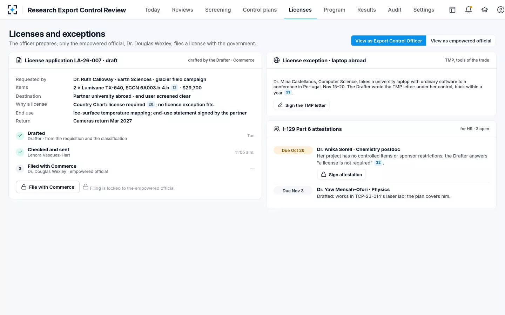
Task: Click the document icon beside License application LA-26-007
Action: [x=19, y=60]
